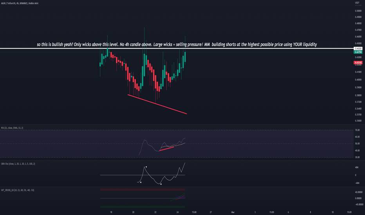Click the 70.00 level on RSI scale
Viewport: 365px width, 215px height.
click(x=357, y=130)
